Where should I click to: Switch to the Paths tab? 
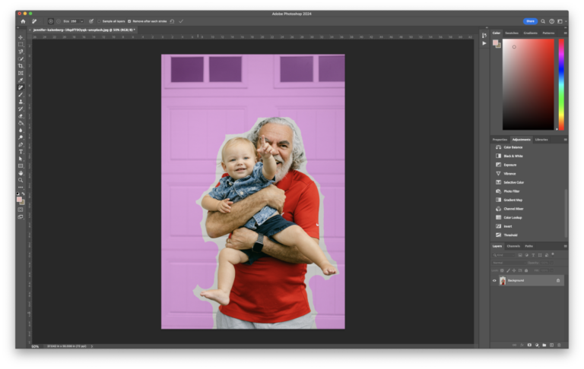[529, 246]
